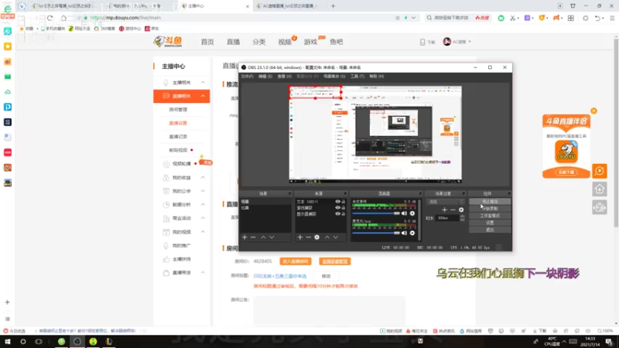Open source properties gear in sources panel
Image resolution: width=619 pixels, height=348 pixels.
[316, 237]
